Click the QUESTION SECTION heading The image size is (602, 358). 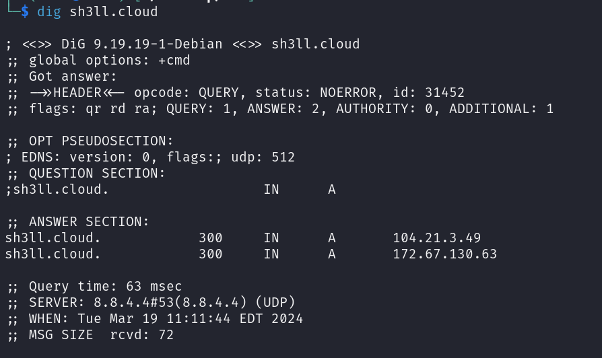coord(97,174)
